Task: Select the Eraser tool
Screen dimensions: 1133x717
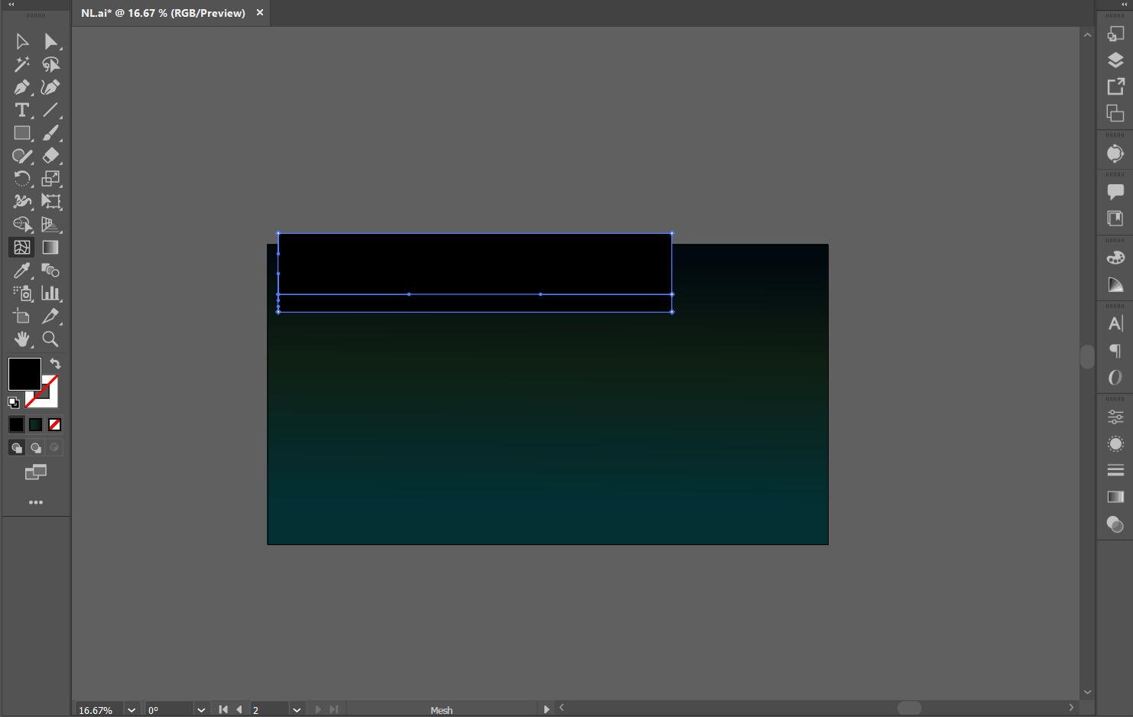Action: pyautogui.click(x=50, y=156)
